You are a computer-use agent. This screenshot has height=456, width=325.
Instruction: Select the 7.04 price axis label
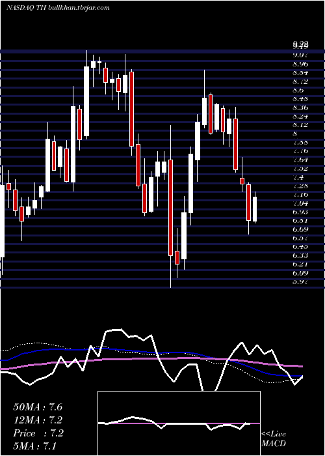tap(300, 203)
